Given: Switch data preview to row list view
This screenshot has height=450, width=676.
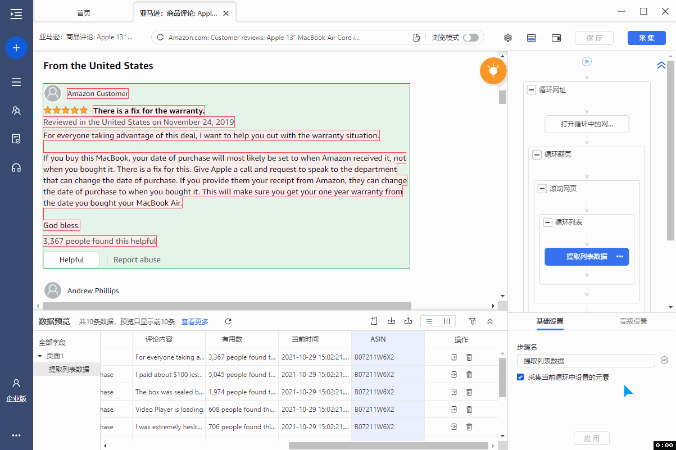Looking at the screenshot, I should click(x=429, y=321).
